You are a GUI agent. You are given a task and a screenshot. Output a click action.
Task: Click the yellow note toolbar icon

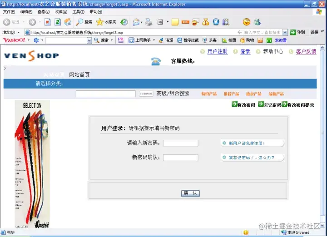pyautogui.click(x=175, y=22)
